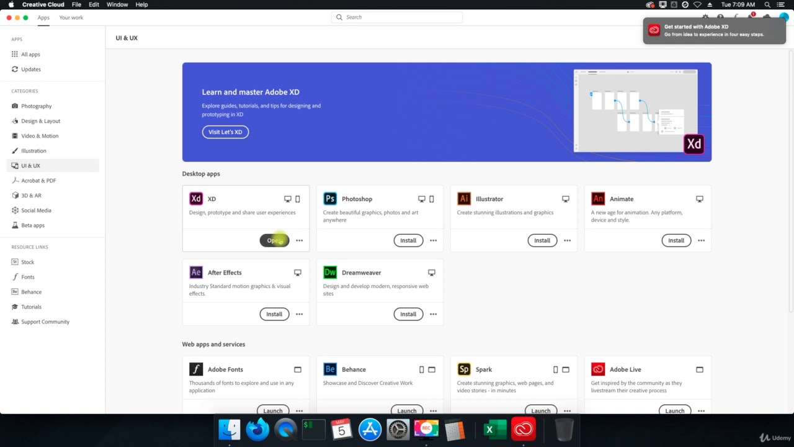This screenshot has width=794, height=447.
Task: Click the Spark service icon
Action: pos(464,369)
